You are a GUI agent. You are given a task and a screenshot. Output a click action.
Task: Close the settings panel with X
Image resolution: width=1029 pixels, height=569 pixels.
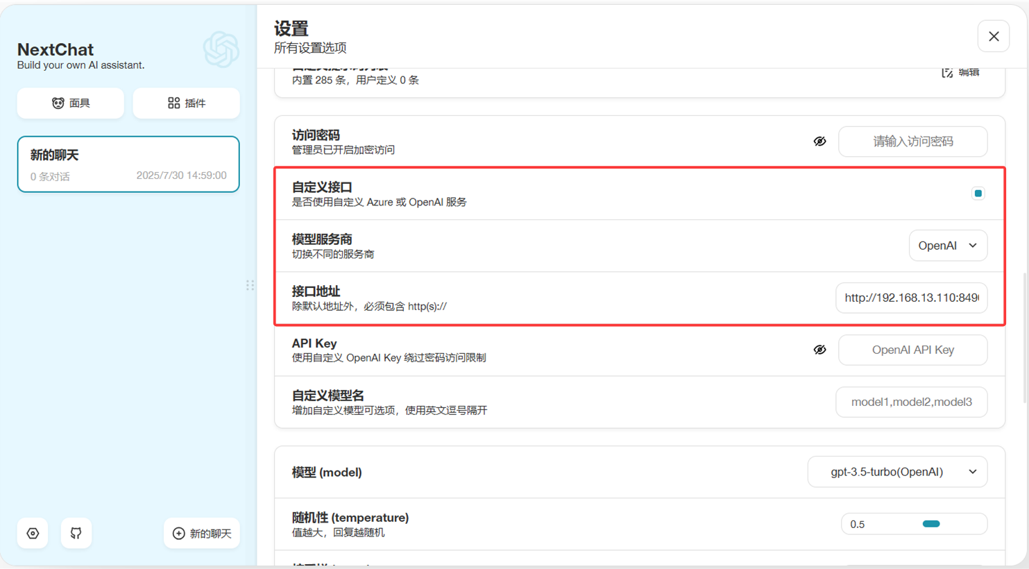tap(993, 37)
